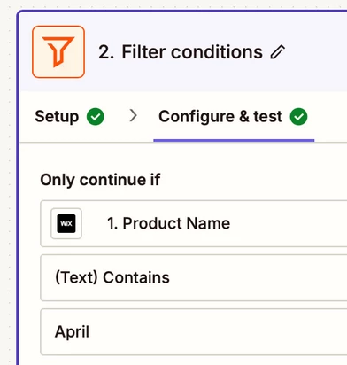Click the chevron arrow between step tabs

click(x=134, y=116)
